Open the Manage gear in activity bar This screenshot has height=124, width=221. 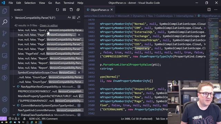(x=4, y=110)
